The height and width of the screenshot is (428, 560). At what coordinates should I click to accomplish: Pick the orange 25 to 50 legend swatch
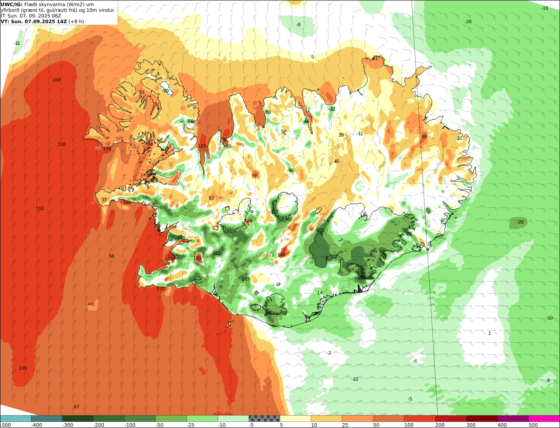pyautogui.click(x=357, y=418)
